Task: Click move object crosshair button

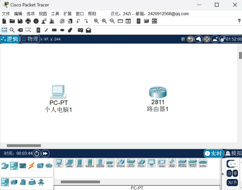Action: click(207, 39)
